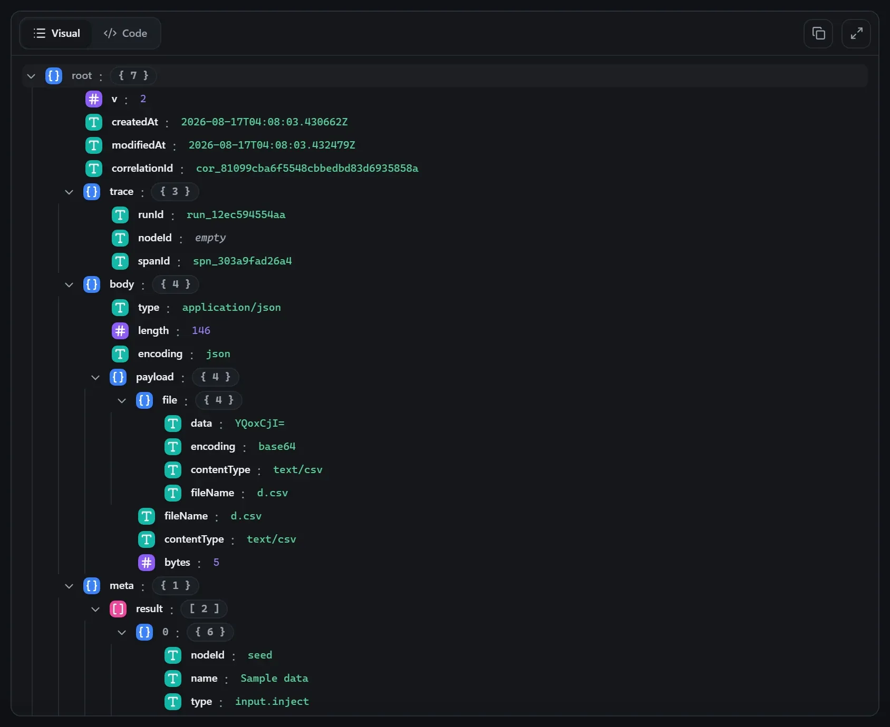Image resolution: width=890 pixels, height=727 pixels.
Task: Click the text icon beside name
Action: [x=173, y=679]
